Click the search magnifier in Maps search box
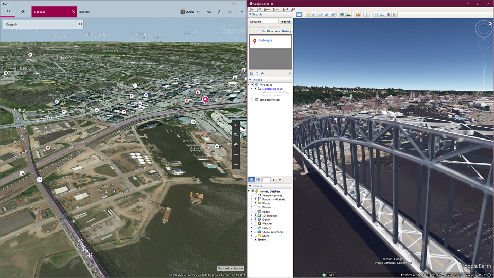The height and width of the screenshot is (278, 494). (80, 24)
